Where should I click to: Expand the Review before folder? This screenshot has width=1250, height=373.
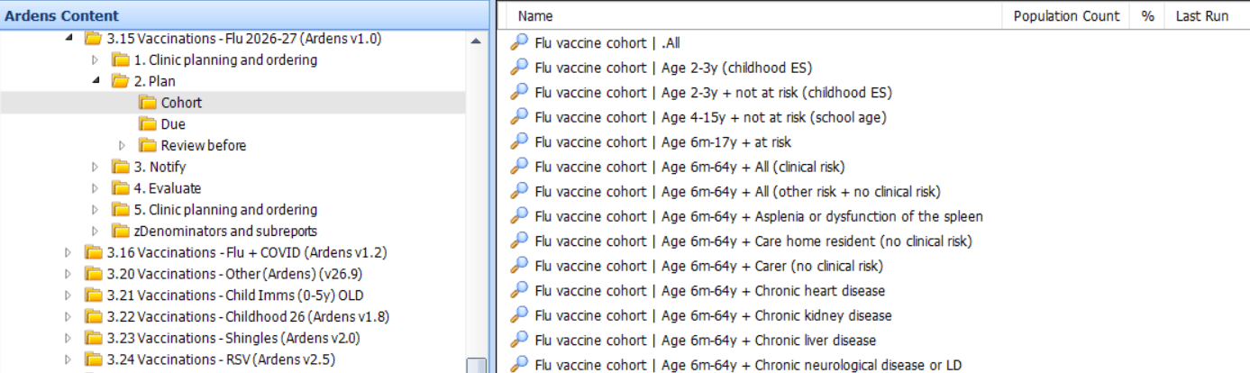(123, 145)
